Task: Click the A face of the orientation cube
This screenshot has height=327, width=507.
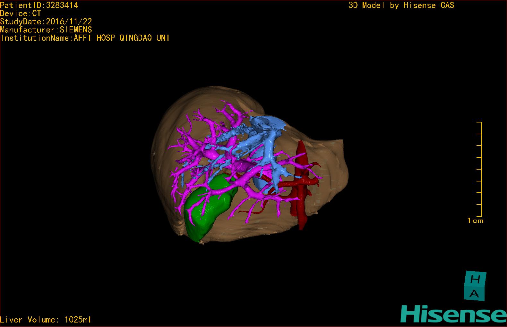Action: click(474, 293)
